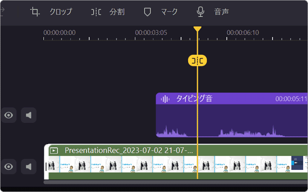Click the yellow split button on playhead

click(x=197, y=61)
